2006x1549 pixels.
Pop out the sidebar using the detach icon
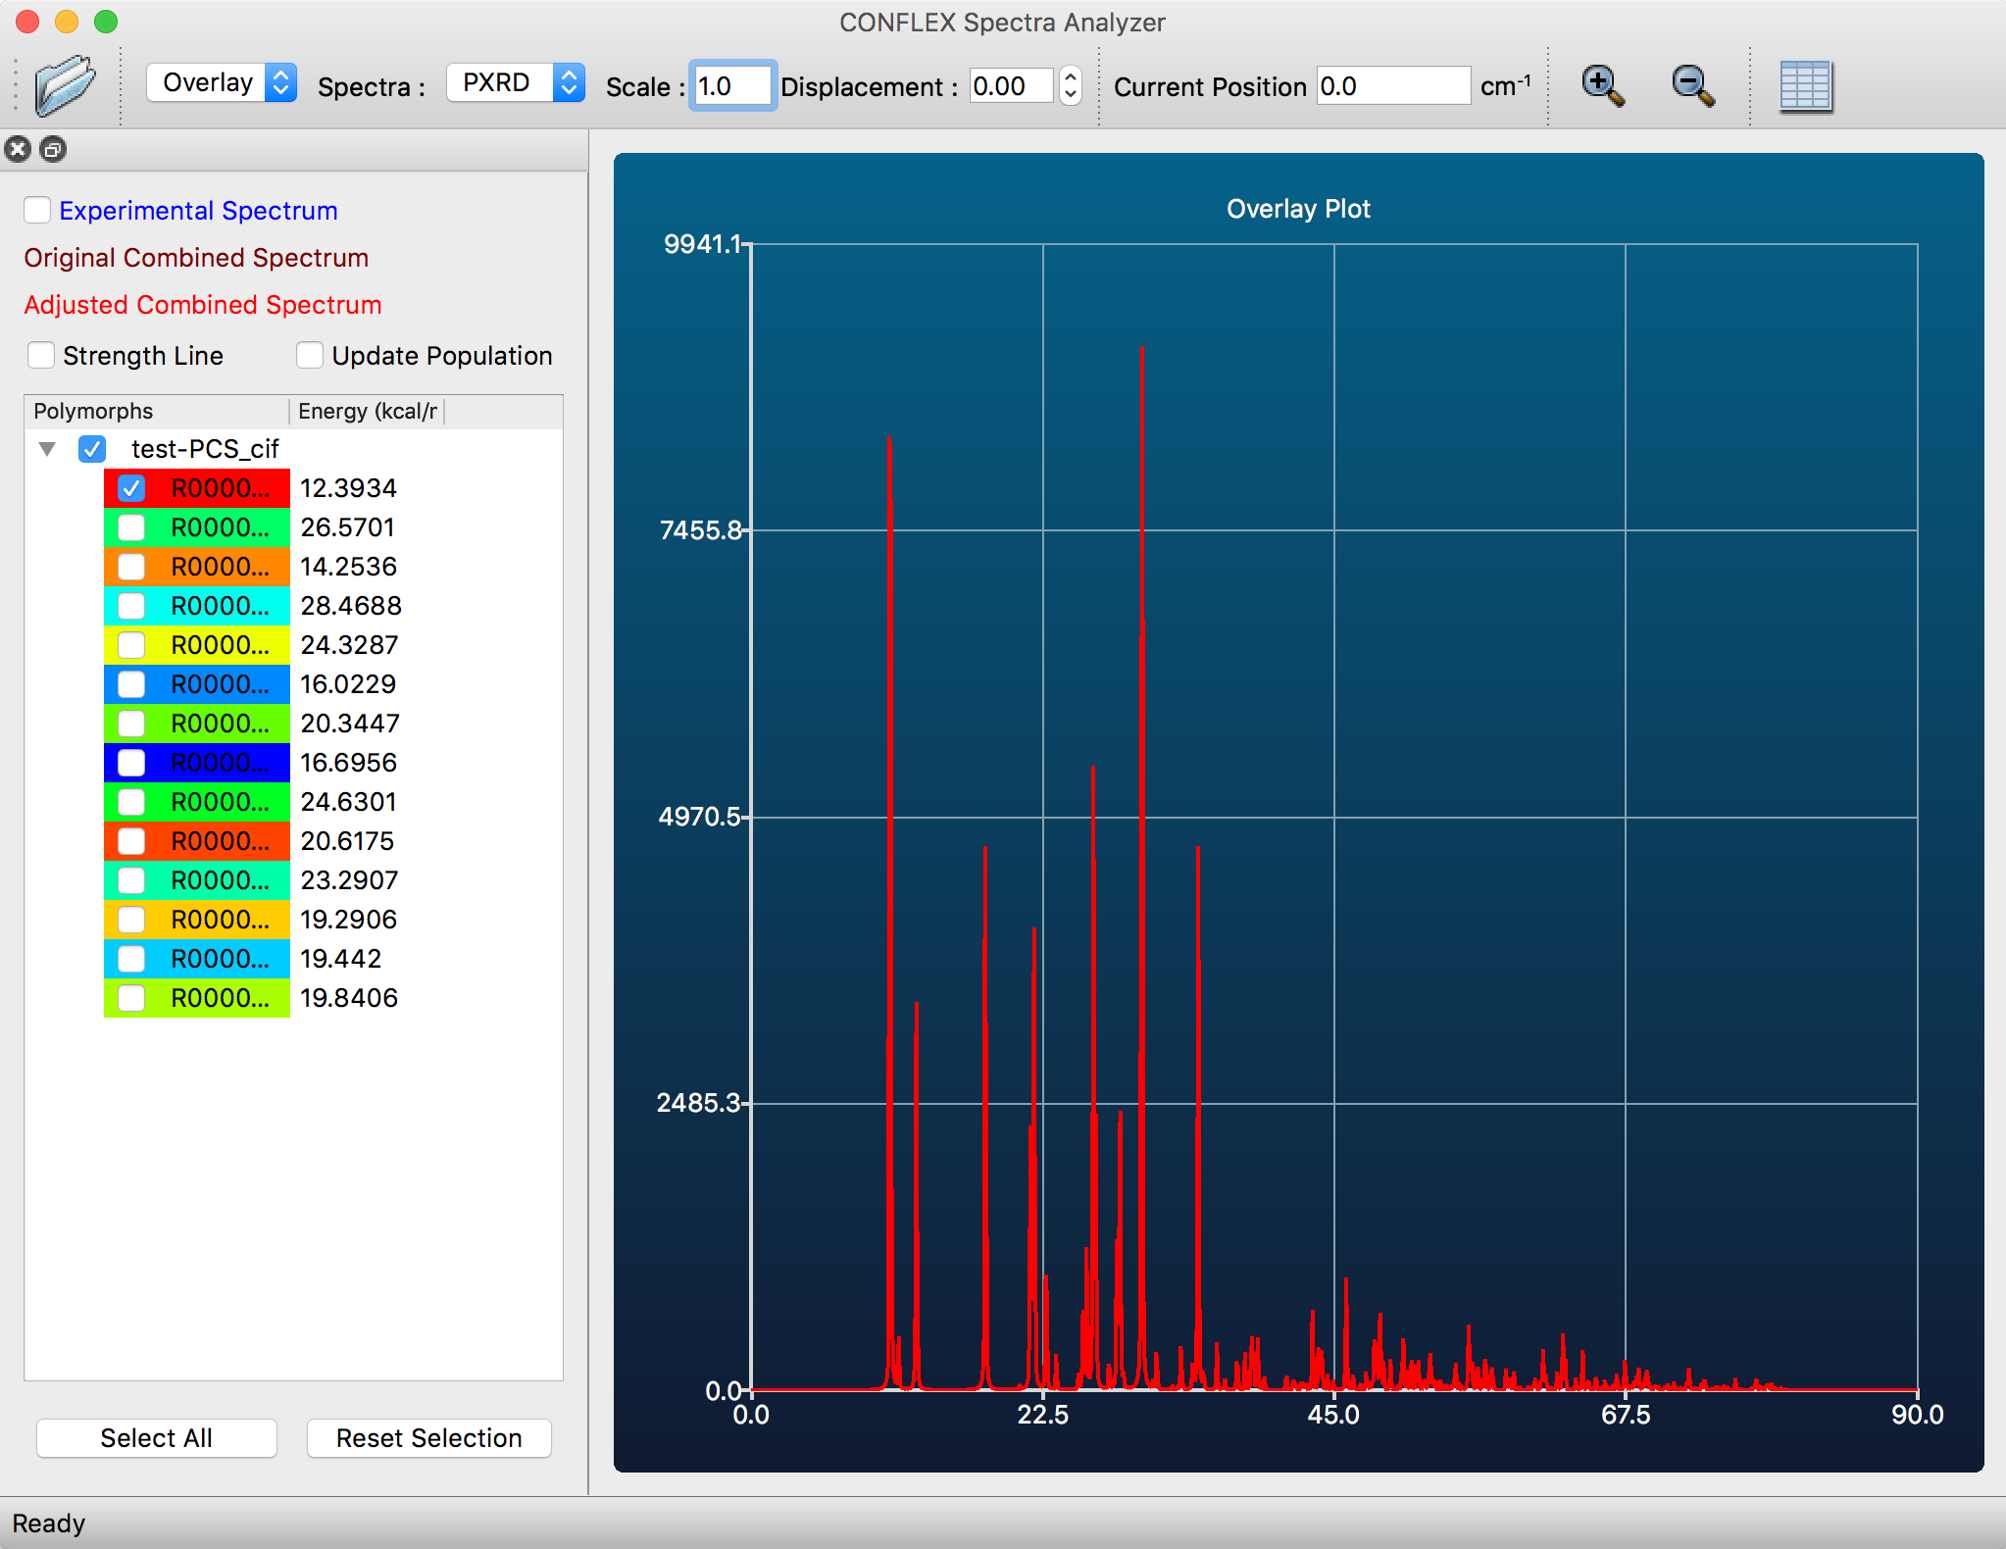[53, 149]
